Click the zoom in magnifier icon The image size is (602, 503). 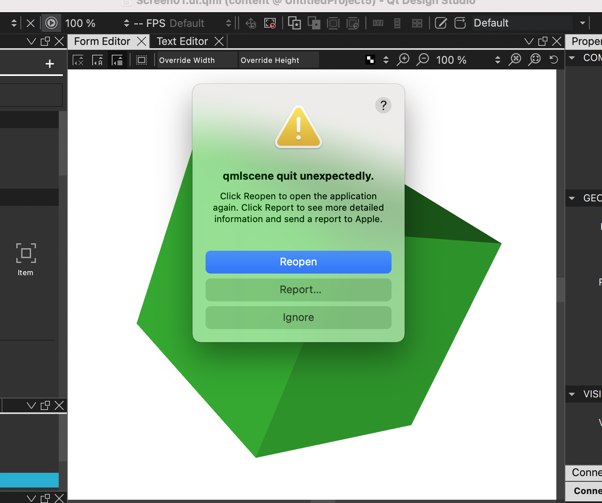click(403, 60)
